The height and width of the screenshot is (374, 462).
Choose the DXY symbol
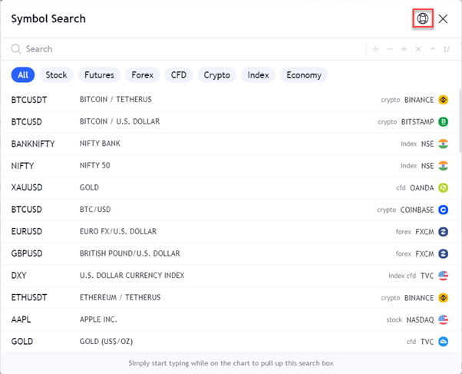(x=19, y=276)
